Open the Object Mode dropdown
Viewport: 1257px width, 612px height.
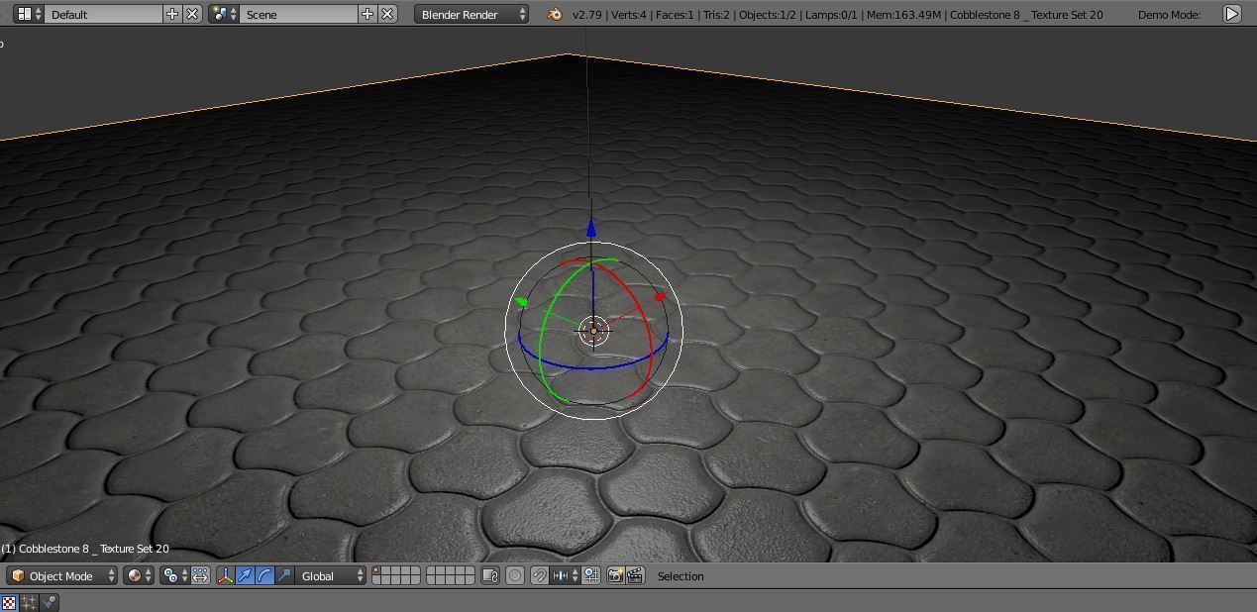(61, 575)
